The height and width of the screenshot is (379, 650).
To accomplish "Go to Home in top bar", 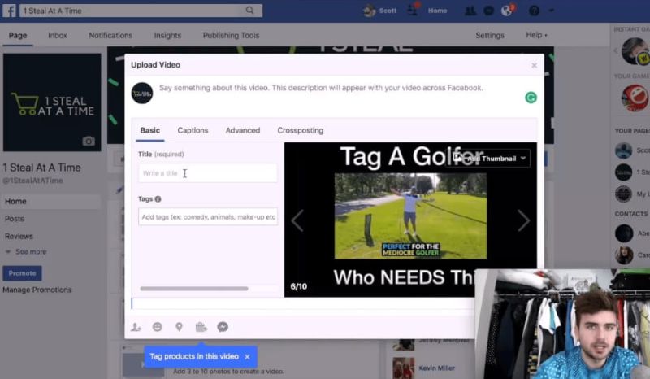I will tap(437, 11).
